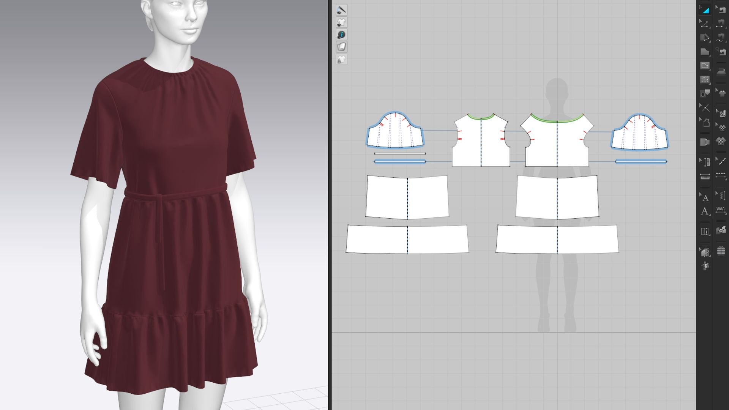Select the Transform Pattern tool with the blue triangle
The width and height of the screenshot is (729, 410).
705,10
